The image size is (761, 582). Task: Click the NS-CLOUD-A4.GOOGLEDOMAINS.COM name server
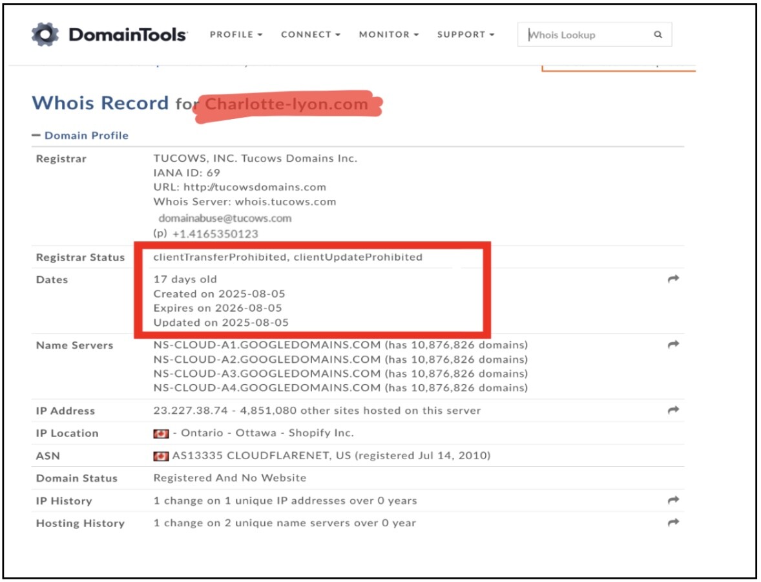click(x=267, y=387)
